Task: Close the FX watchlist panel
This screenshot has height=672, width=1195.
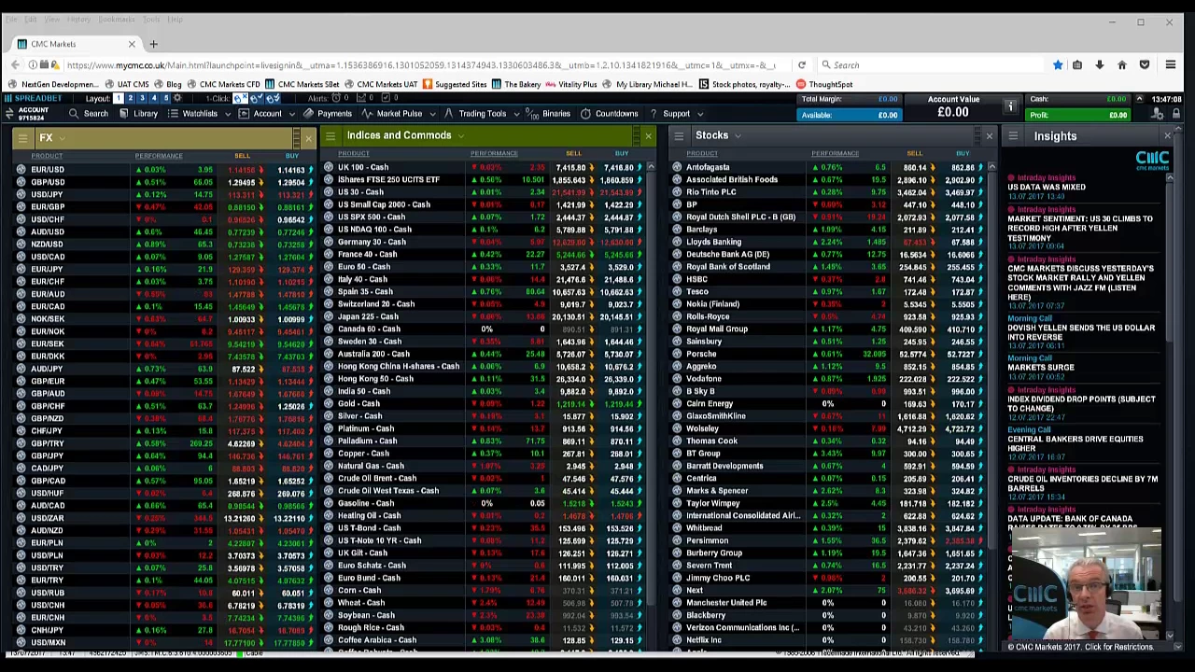Action: (308, 139)
